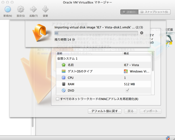Enable reinitialize MAC addresses checkbox

click(x=57, y=99)
